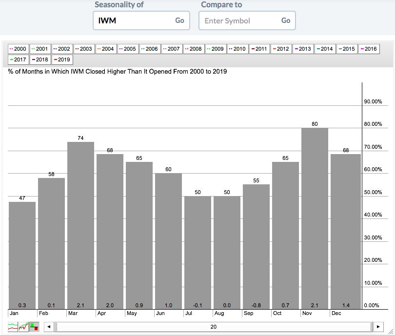Click the Dec month axis label
The height and width of the screenshot is (335, 395).
pyautogui.click(x=336, y=313)
